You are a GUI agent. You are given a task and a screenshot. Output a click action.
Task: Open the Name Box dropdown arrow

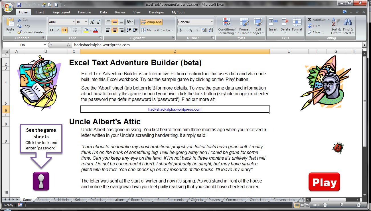[x=45, y=45]
